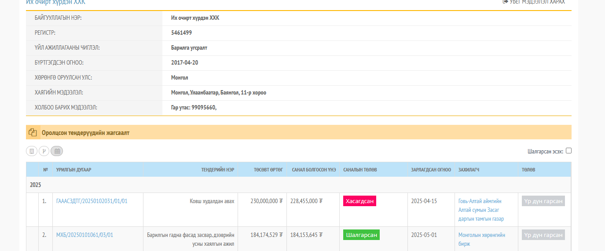The image size is (605, 251).
Task: Tick the Шалгарсан эсэх checkbox
Action: point(568,151)
